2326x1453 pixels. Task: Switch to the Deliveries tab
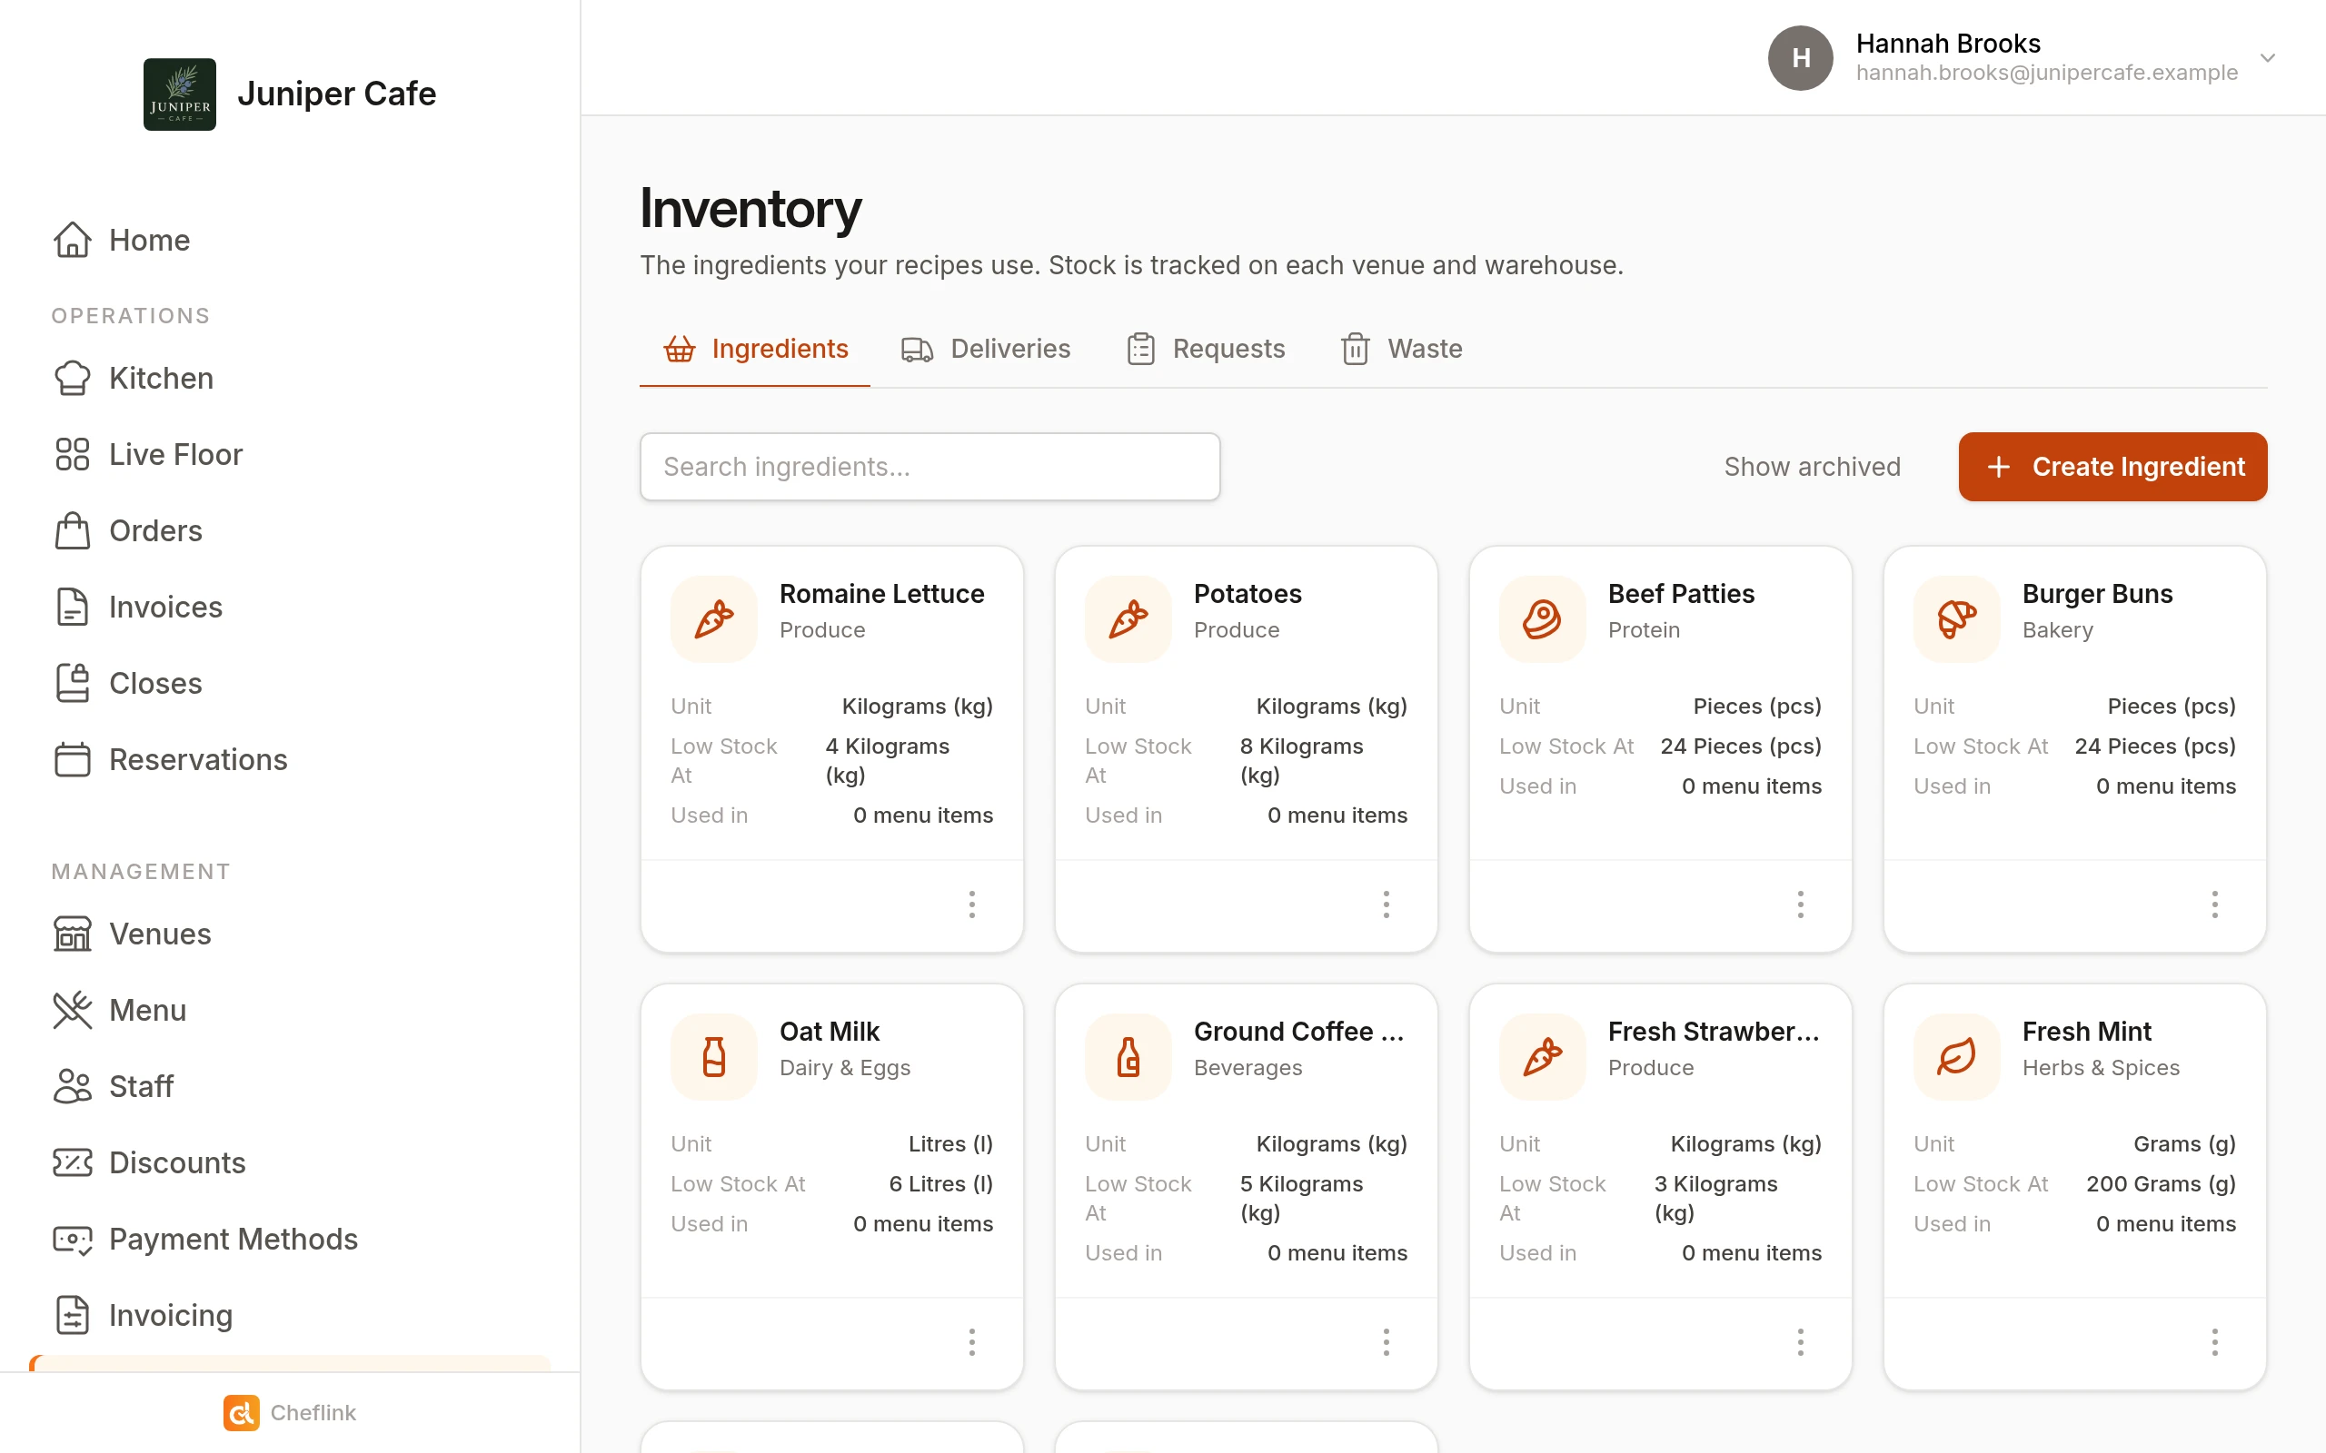click(985, 349)
